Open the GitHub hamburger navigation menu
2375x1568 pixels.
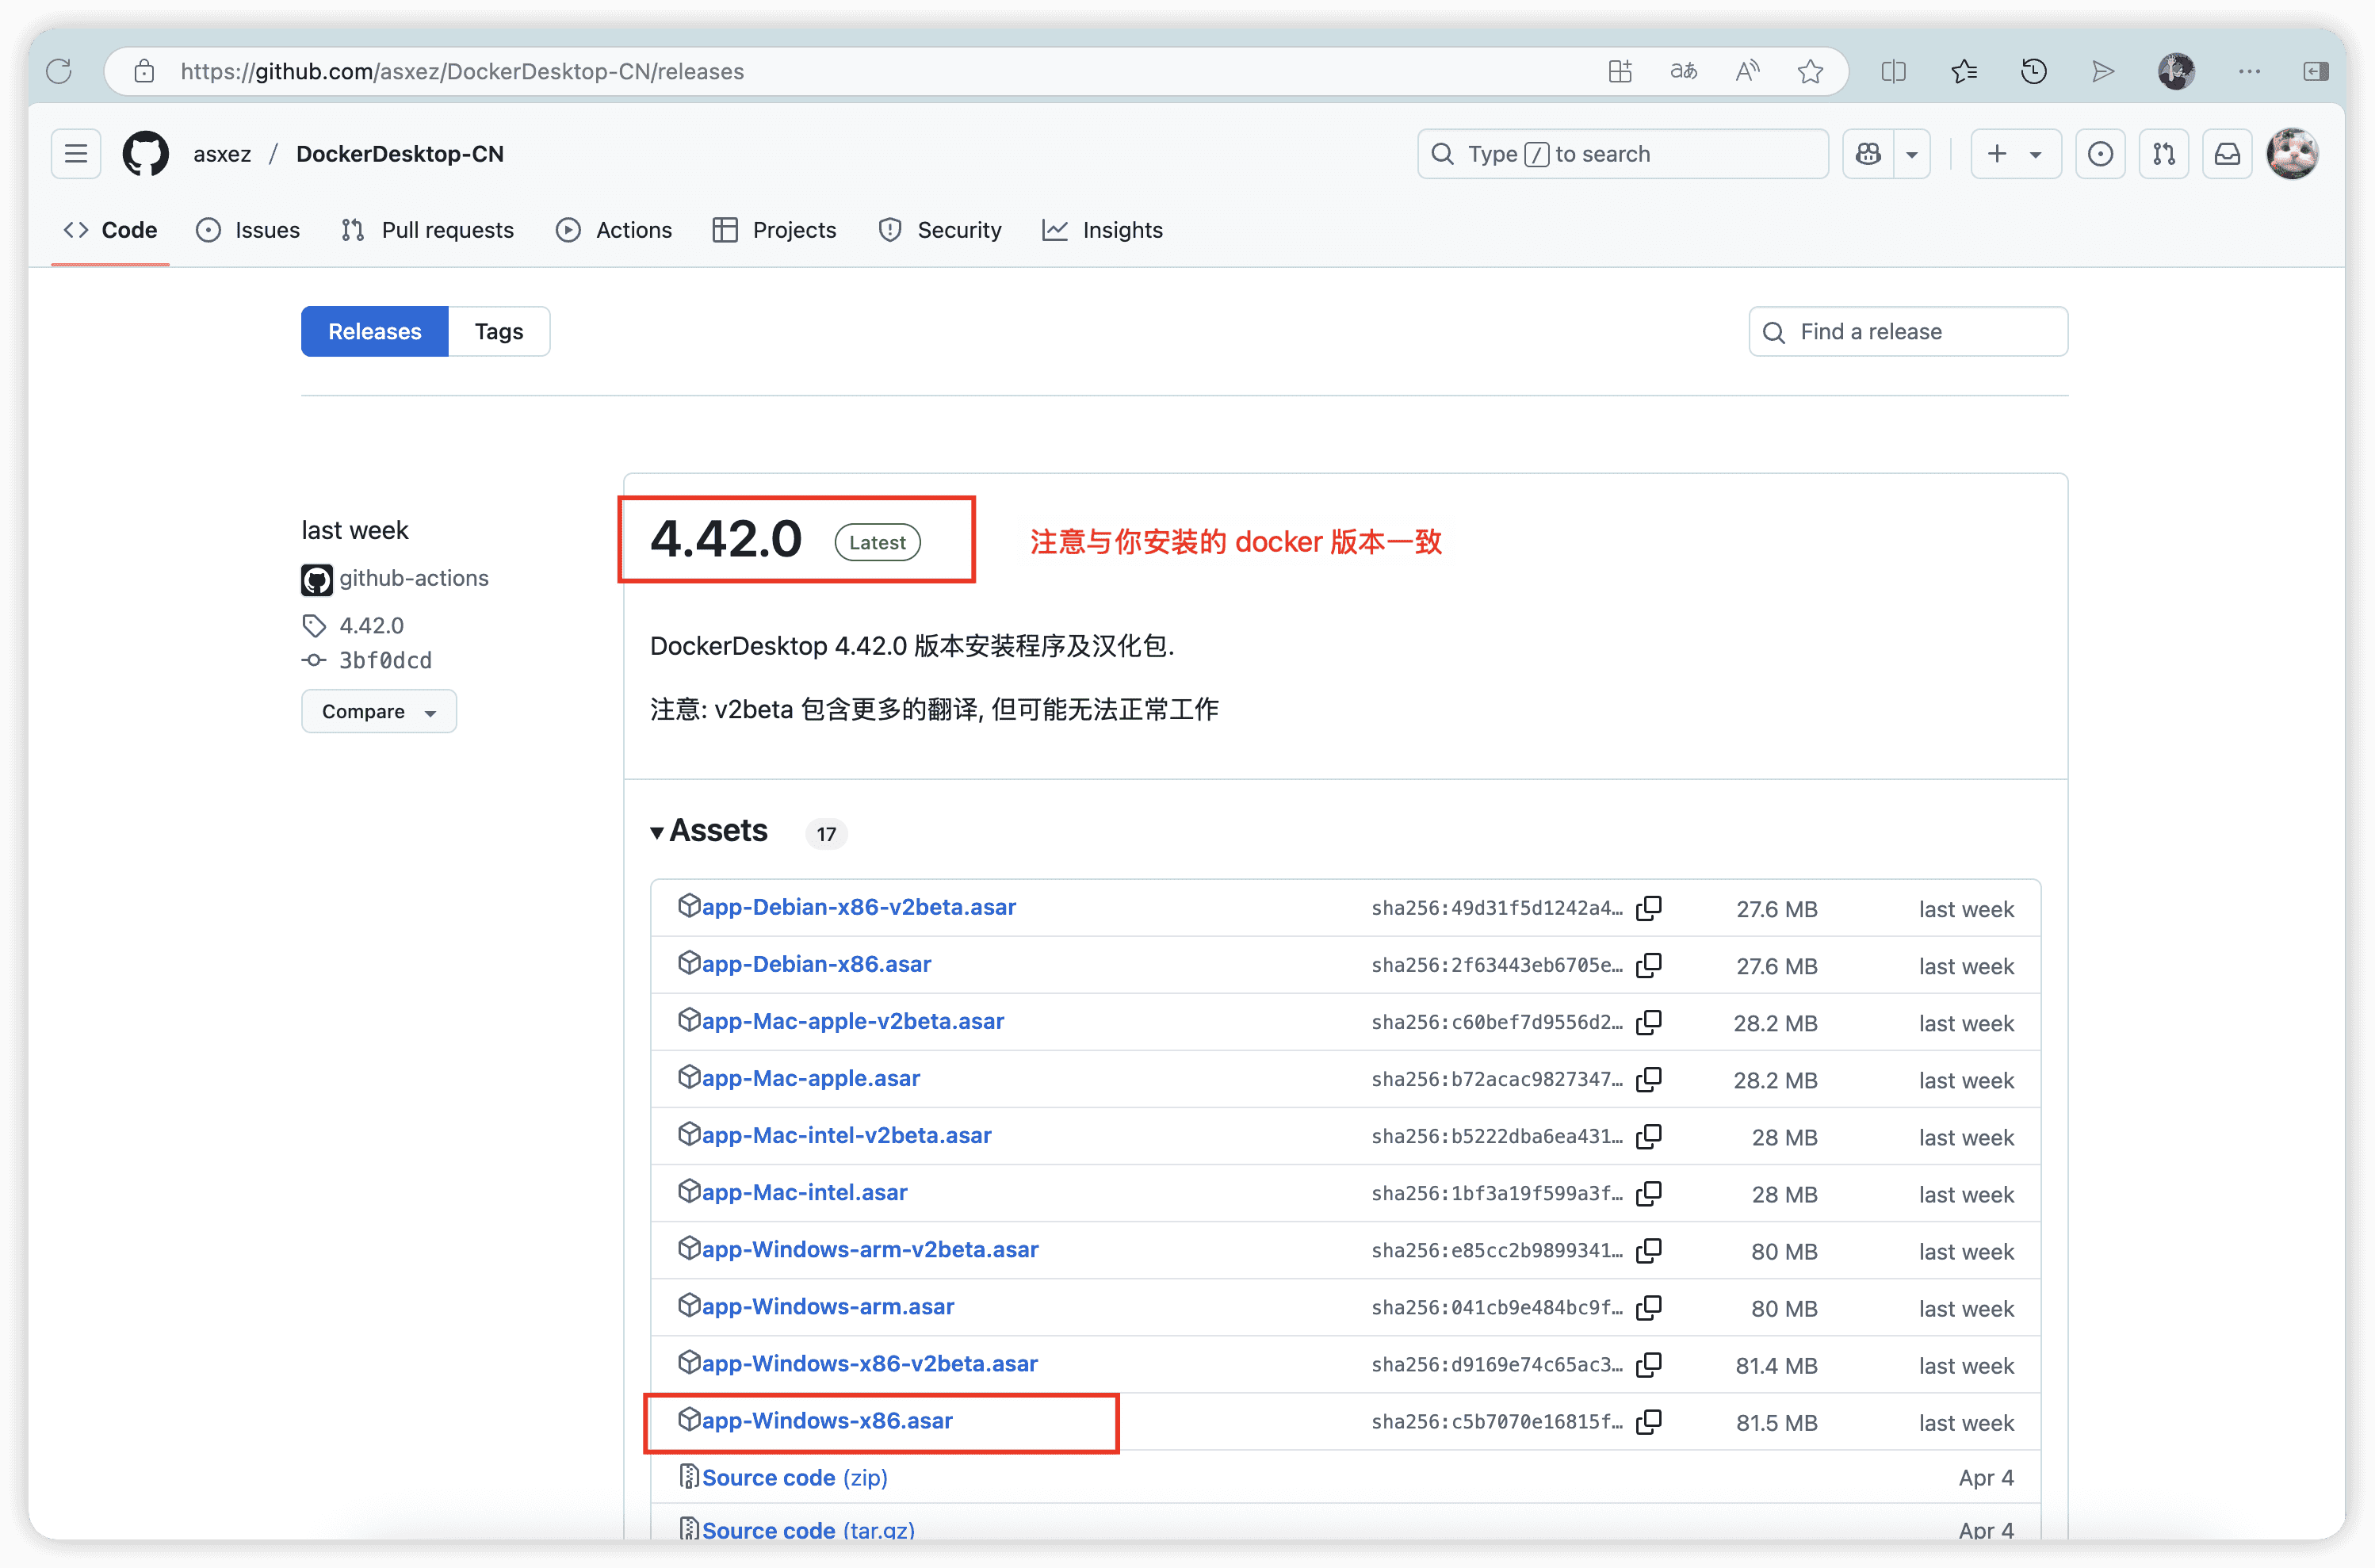(x=76, y=154)
